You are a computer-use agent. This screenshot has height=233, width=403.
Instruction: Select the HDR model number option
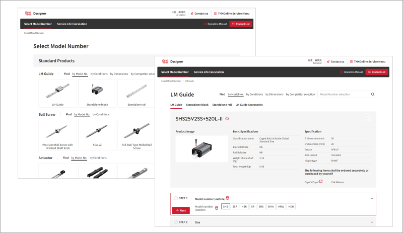pyautogui.click(x=291, y=207)
